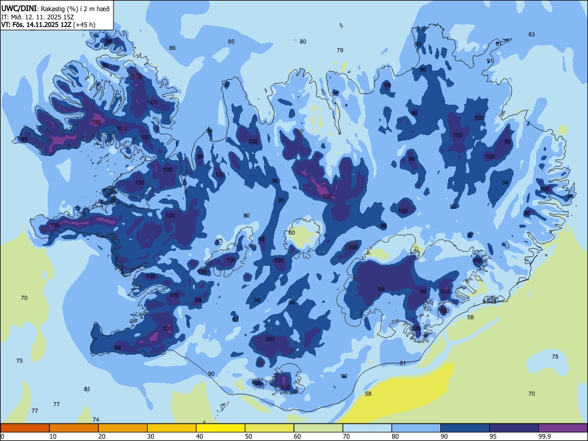Click the valid time line 'VT: Fös. 14.11.2025 12Z (+45 h)'
Image resolution: width=588 pixels, height=441 pixels.
(x=48, y=25)
